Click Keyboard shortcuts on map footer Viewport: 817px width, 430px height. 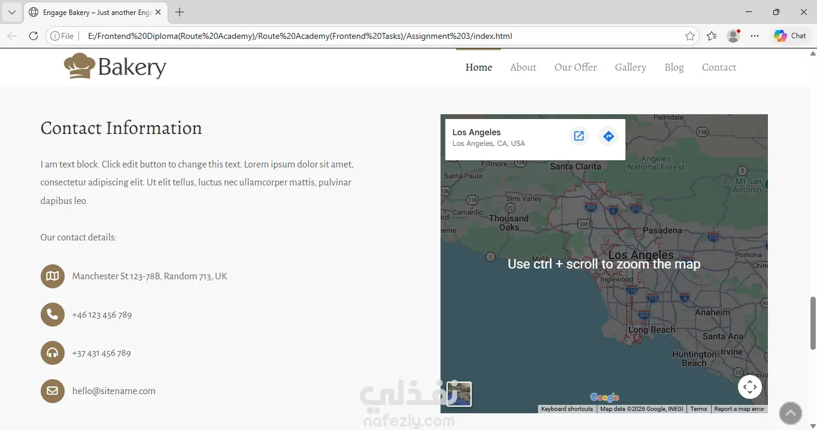point(567,409)
